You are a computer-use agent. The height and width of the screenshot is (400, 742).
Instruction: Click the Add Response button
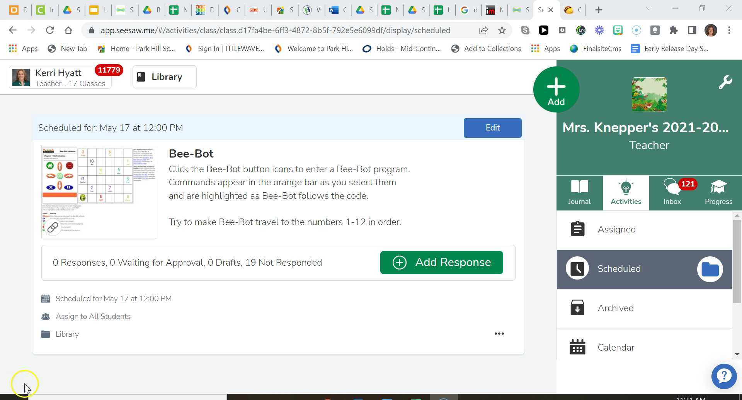pyautogui.click(x=441, y=262)
